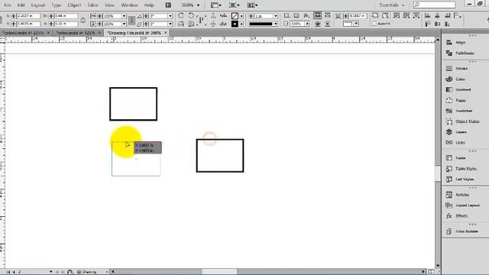Open the Type menu

point(56,5)
